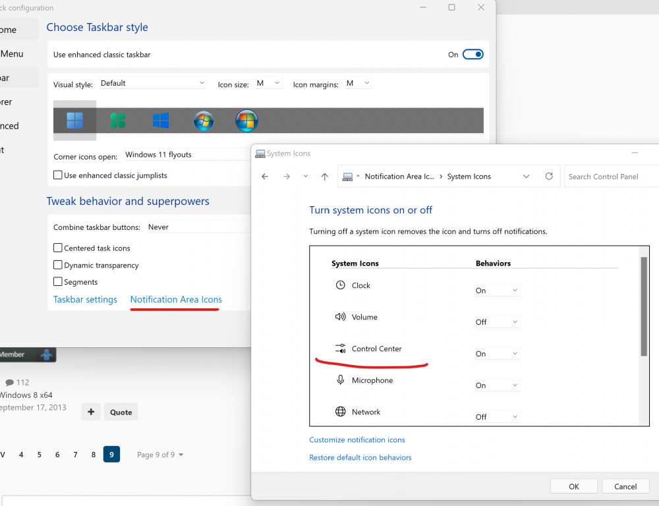Select the Windows 10 logo taskbar style
Viewport: 659px width, 506px height.
point(161,121)
